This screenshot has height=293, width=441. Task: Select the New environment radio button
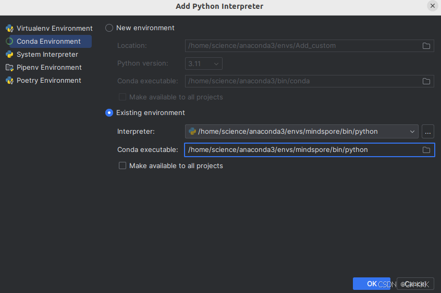tap(109, 28)
